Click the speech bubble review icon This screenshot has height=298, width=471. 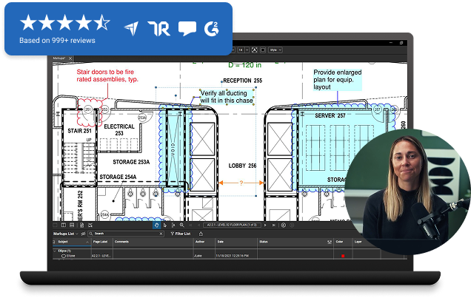(x=188, y=28)
